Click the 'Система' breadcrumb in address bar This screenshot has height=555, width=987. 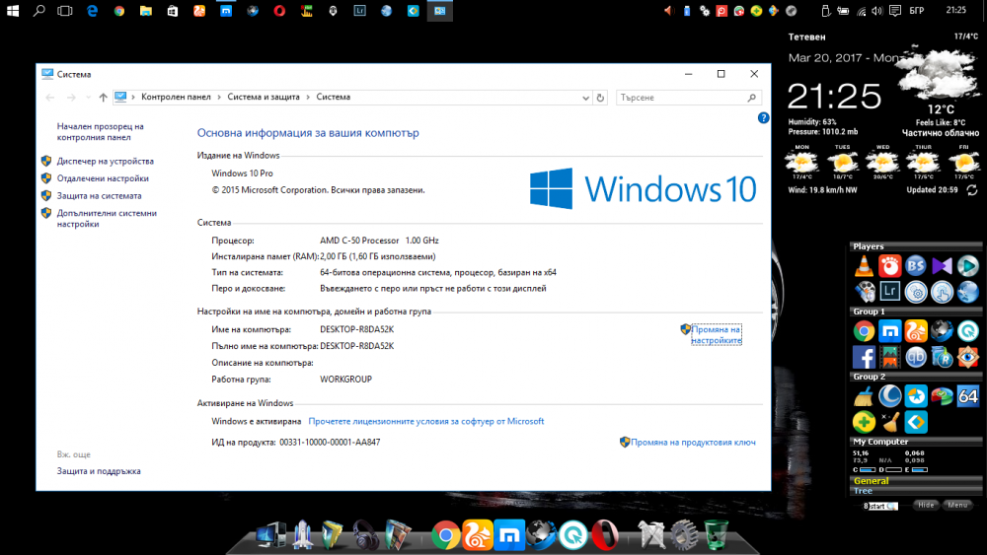coord(333,97)
